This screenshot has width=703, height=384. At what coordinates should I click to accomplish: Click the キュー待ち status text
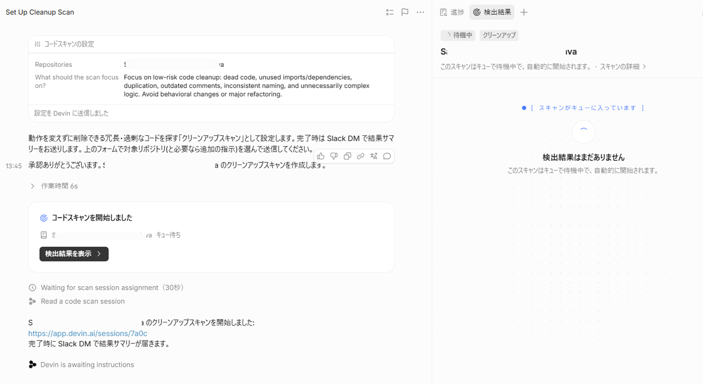click(x=168, y=235)
